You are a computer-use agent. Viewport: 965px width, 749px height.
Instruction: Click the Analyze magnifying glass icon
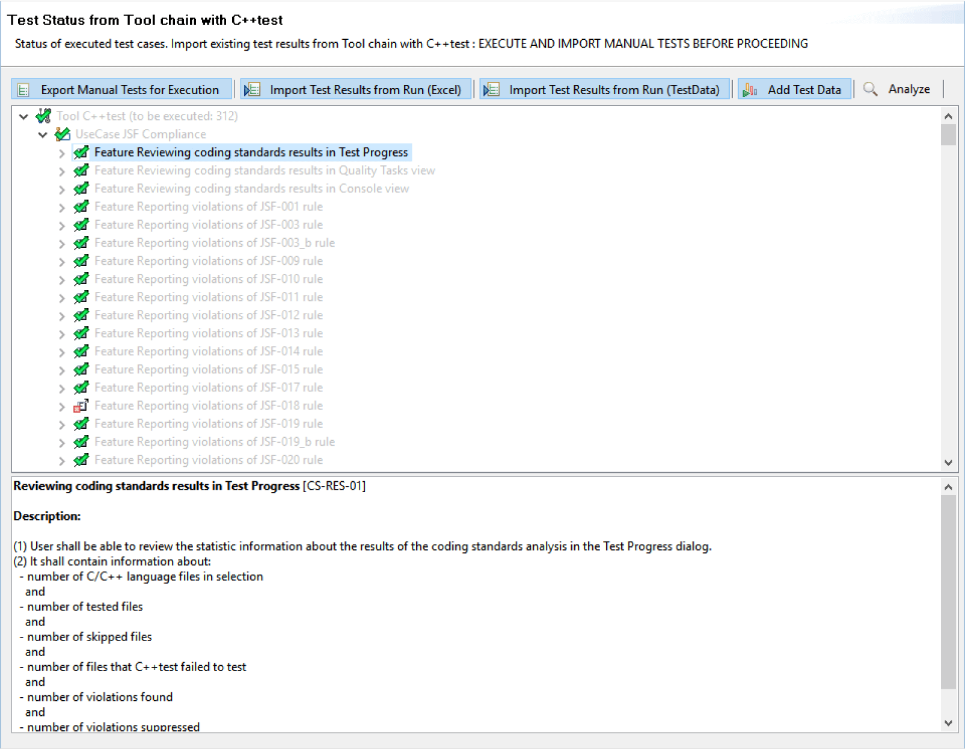click(870, 89)
